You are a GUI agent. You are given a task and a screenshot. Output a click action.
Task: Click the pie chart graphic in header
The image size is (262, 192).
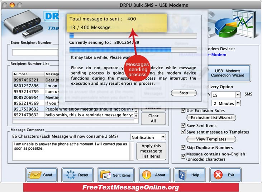pos(226,29)
